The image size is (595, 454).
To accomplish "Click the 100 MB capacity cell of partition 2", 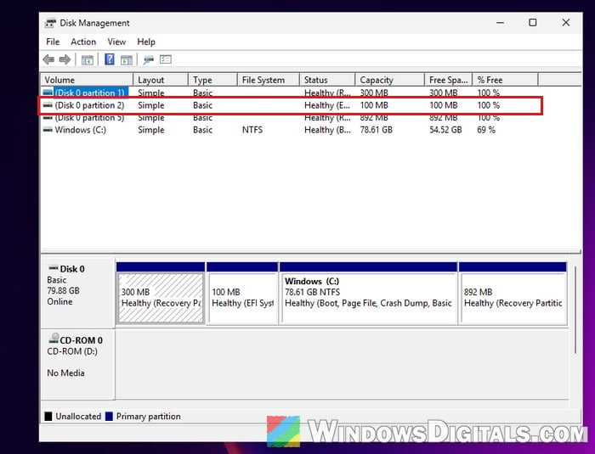I will pos(374,105).
